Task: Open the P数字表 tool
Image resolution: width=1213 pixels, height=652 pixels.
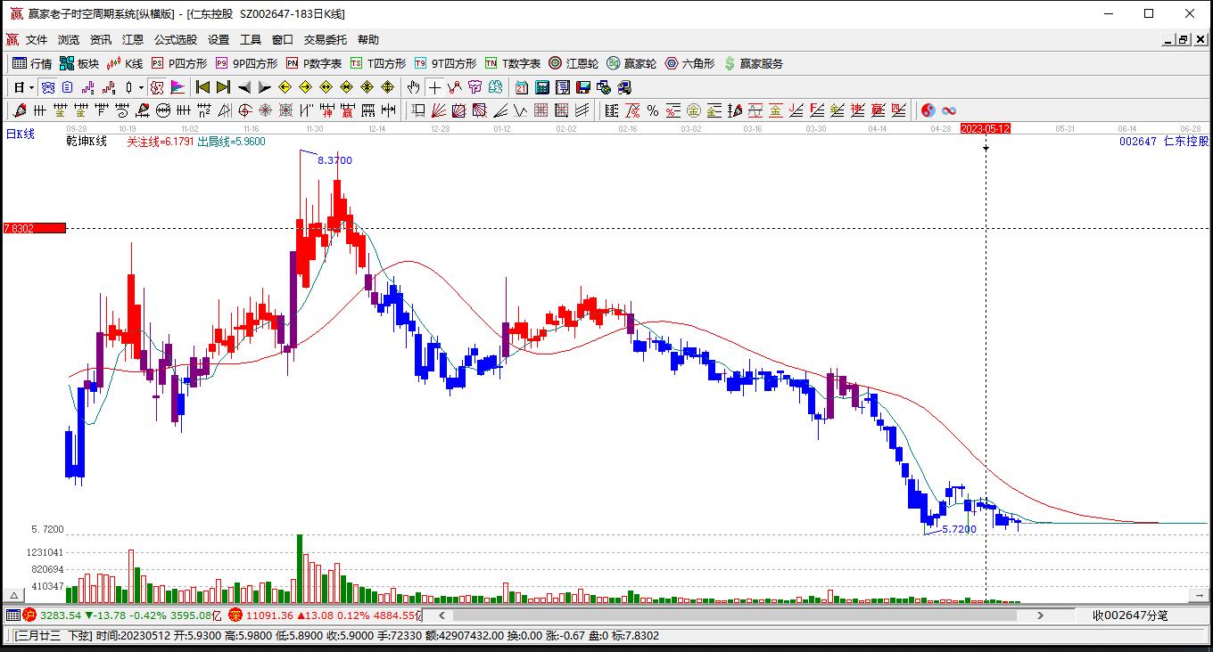Action: 314,63
